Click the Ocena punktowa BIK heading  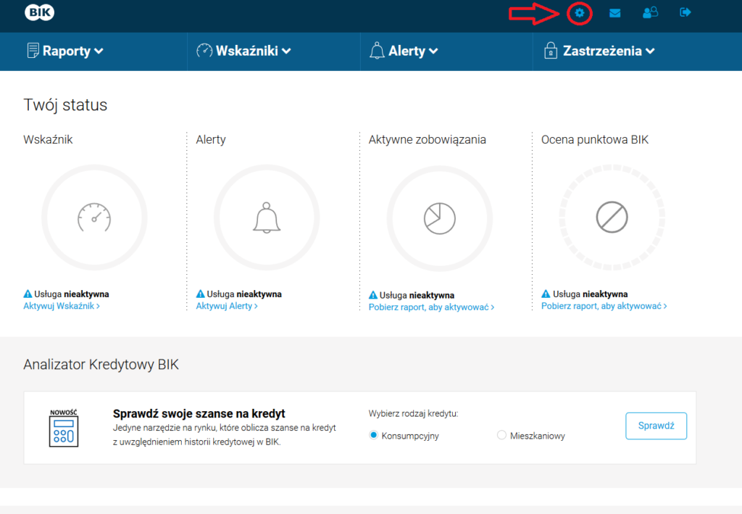594,140
